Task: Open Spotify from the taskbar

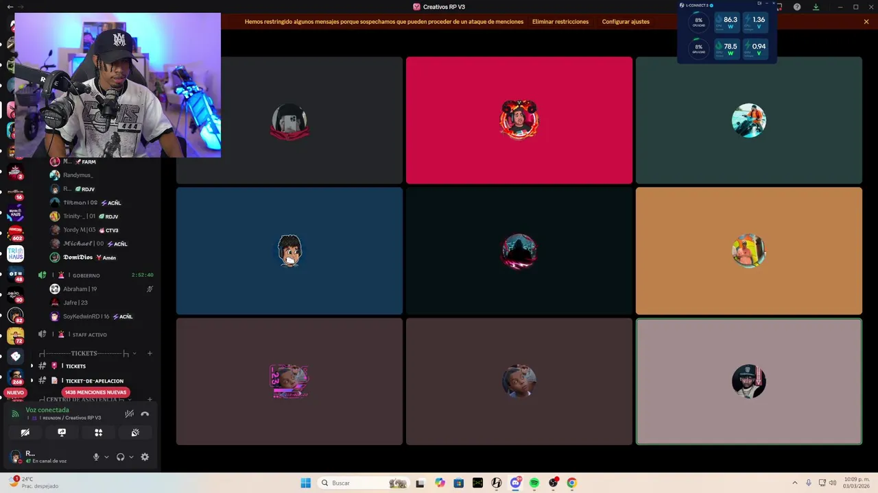Action: [x=534, y=483]
